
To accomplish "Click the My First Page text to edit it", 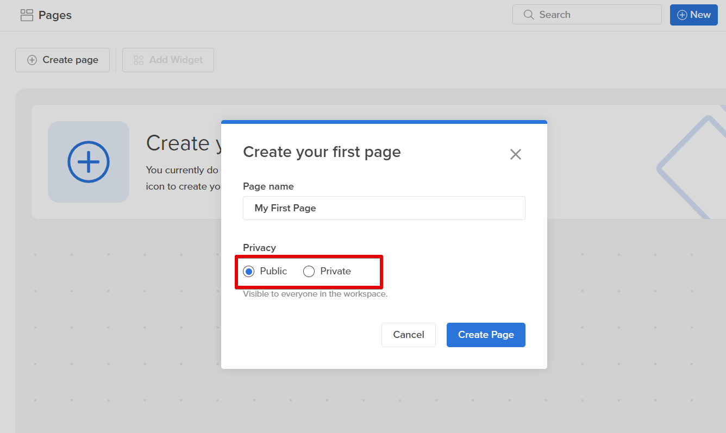I will tap(285, 208).
